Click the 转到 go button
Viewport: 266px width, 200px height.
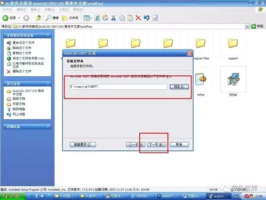point(258,26)
